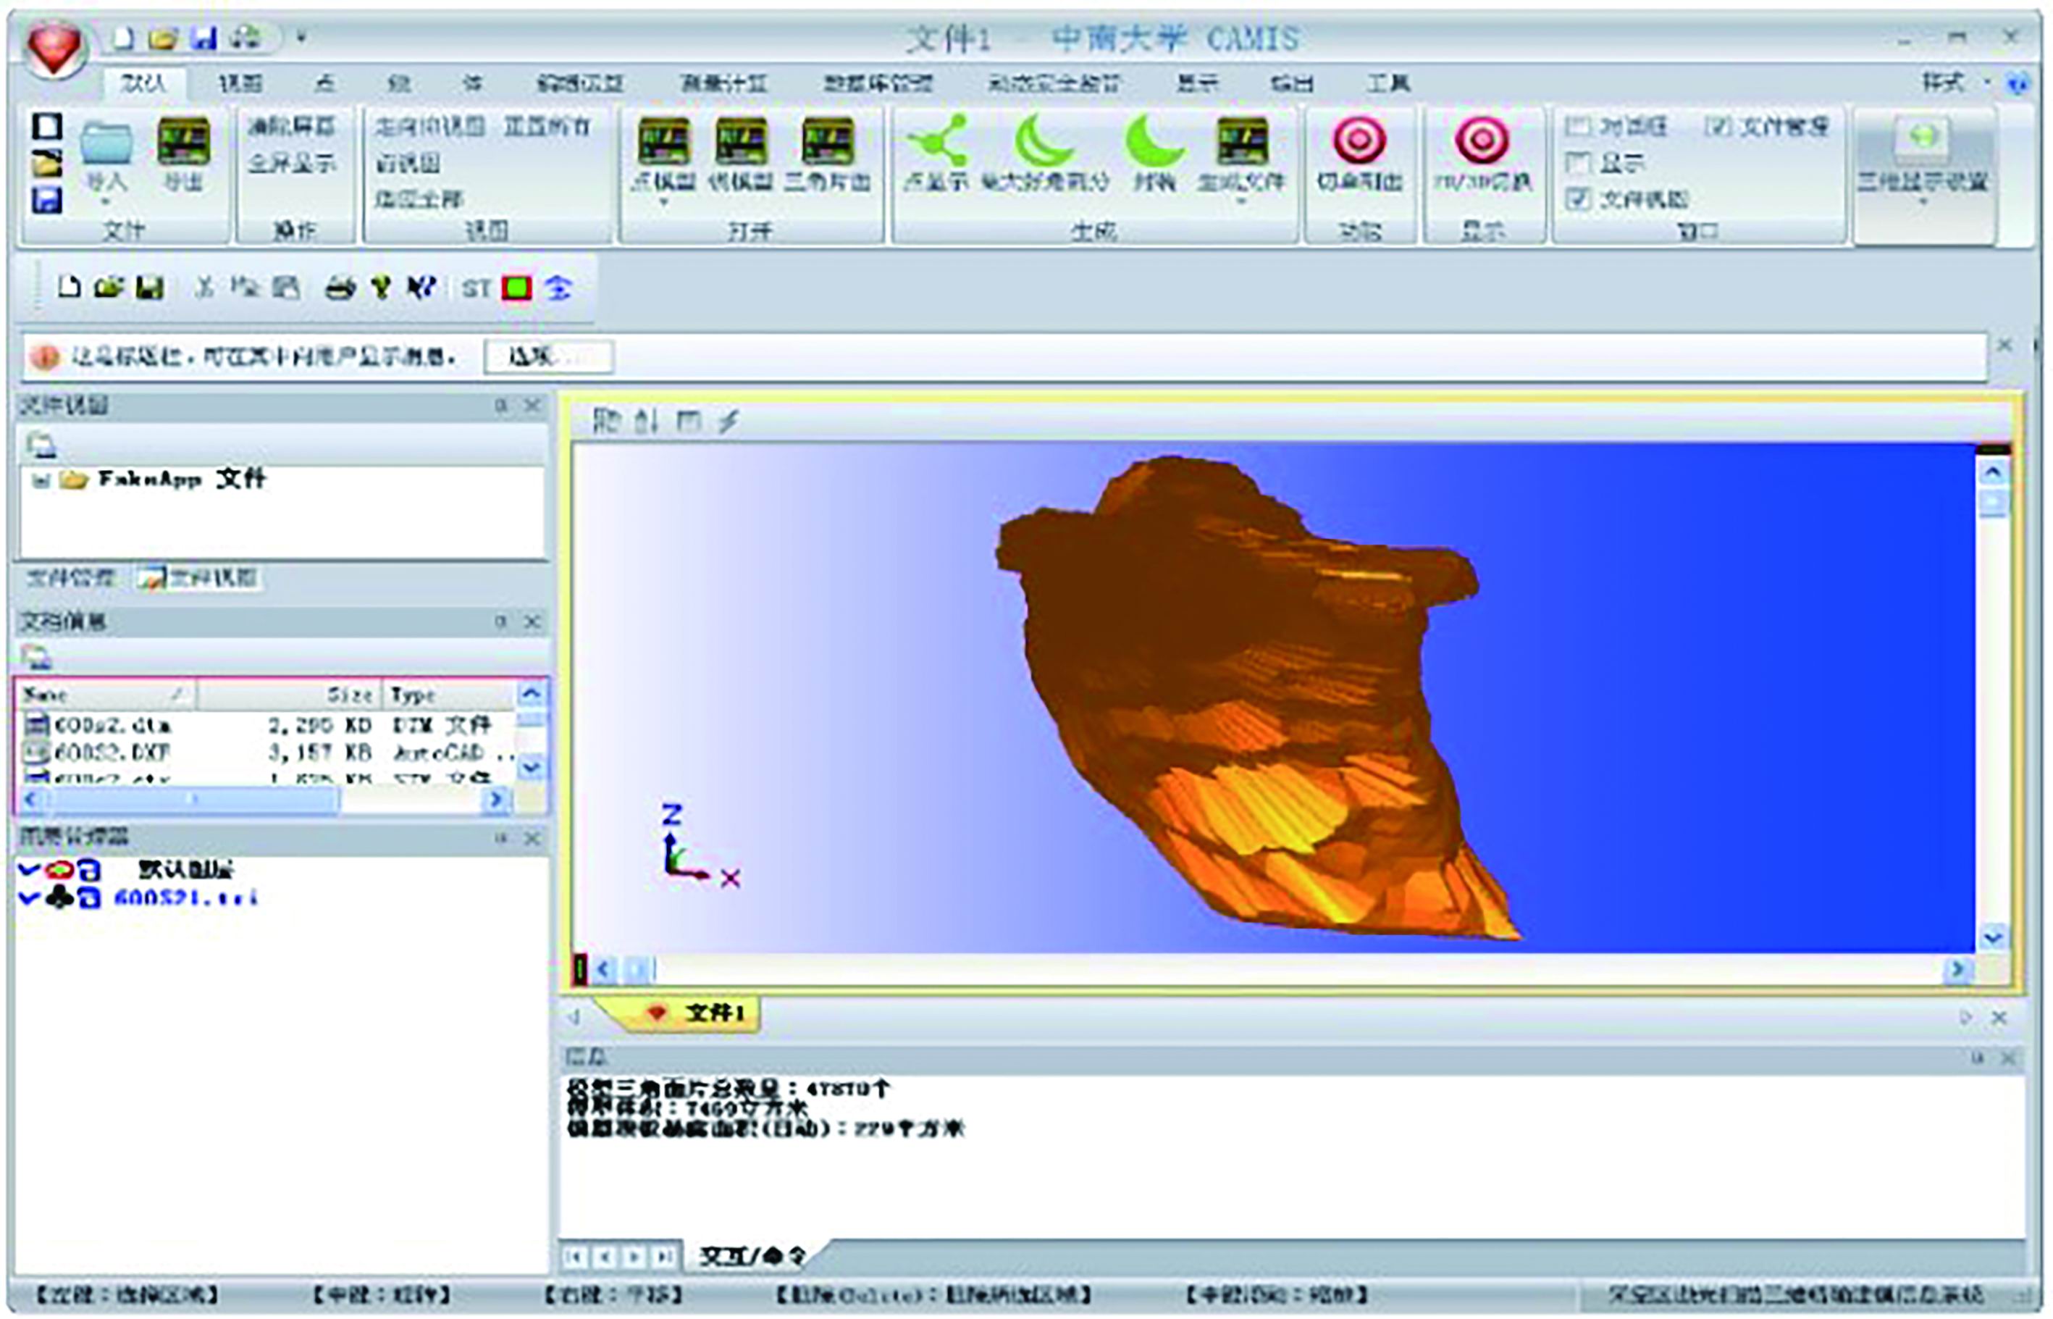This screenshot has height=1319, width=2053.
Task: Click the 全屏显示 button
Action: click(x=292, y=163)
